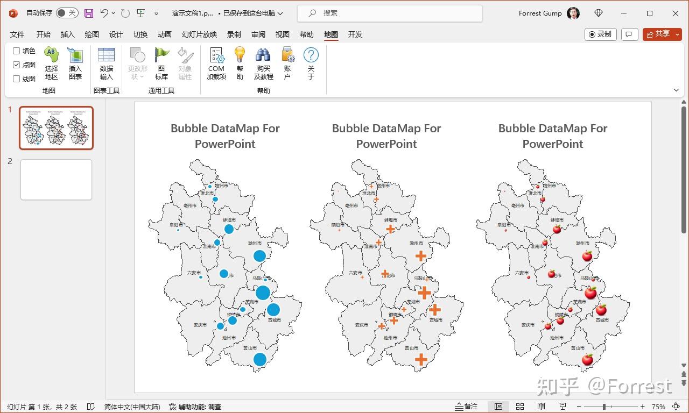Collapse the ribbon with the chevron
Image resolution: width=689 pixels, height=413 pixels.
(x=677, y=90)
